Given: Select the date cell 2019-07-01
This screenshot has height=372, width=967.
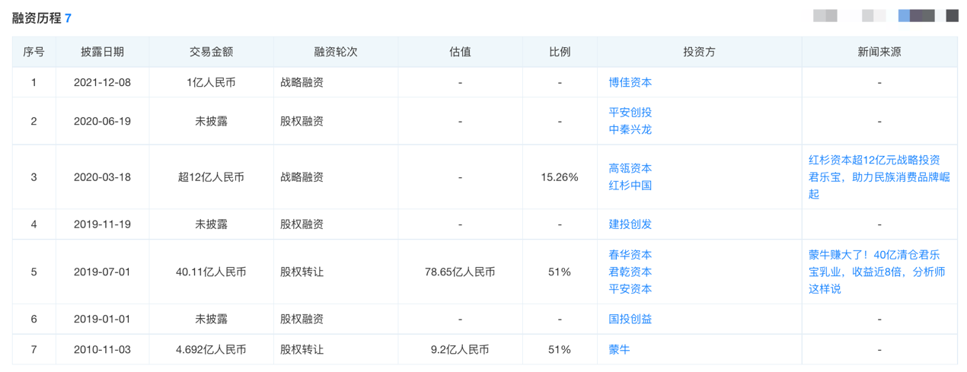Looking at the screenshot, I should 102,272.
